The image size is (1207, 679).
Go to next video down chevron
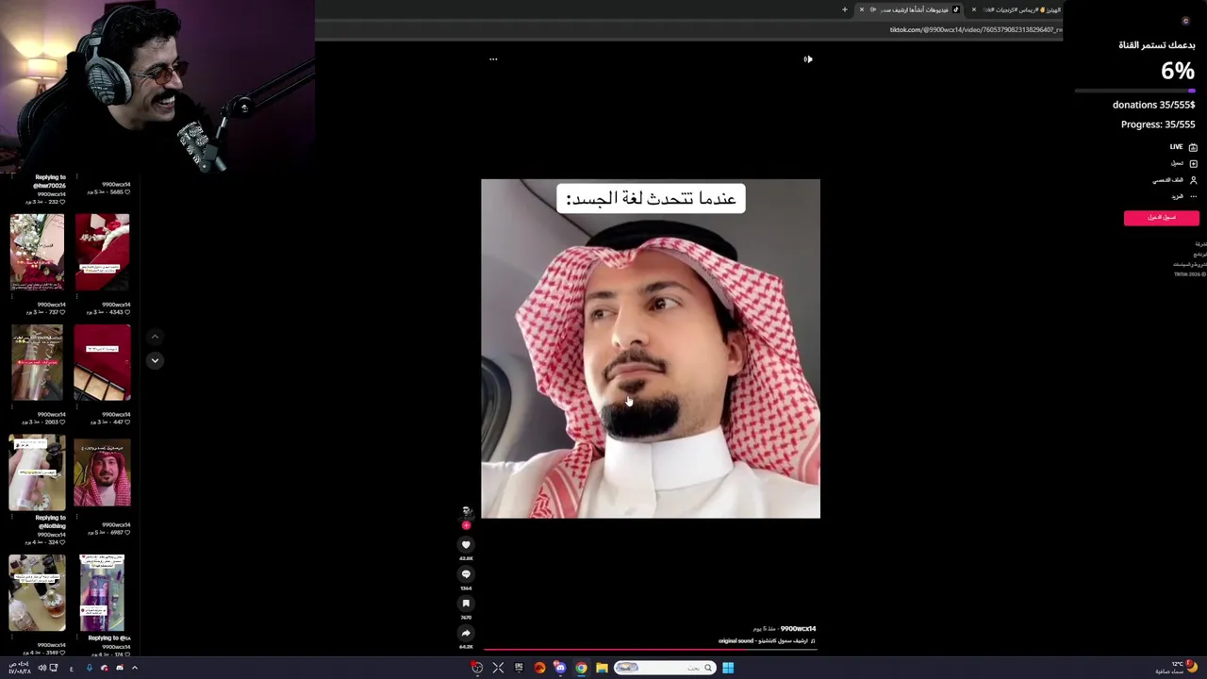tap(155, 360)
